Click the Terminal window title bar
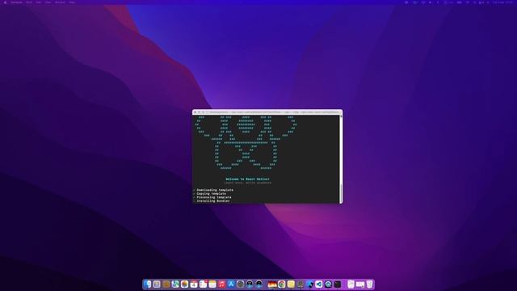This screenshot has height=291, width=517. [x=267, y=112]
